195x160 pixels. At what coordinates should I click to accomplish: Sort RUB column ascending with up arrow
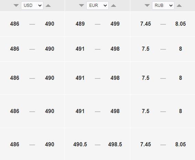coord(179,5)
